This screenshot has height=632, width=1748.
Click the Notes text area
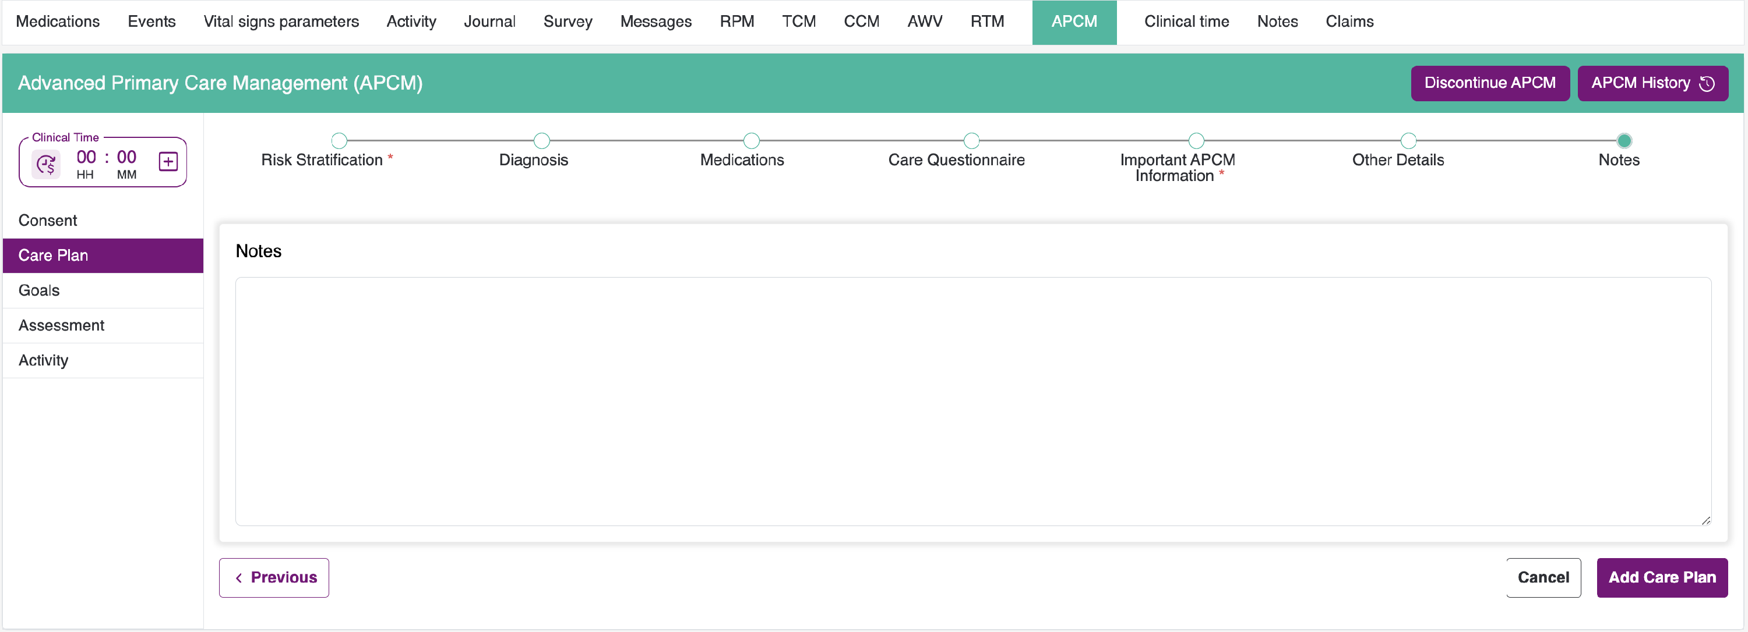[x=972, y=401]
